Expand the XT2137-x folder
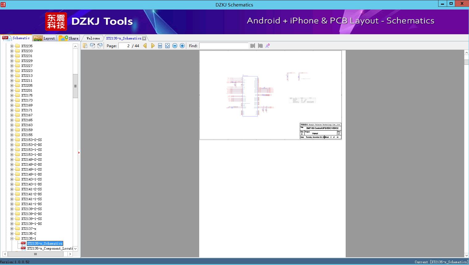Screen dimensions: 469x265 (12, 229)
